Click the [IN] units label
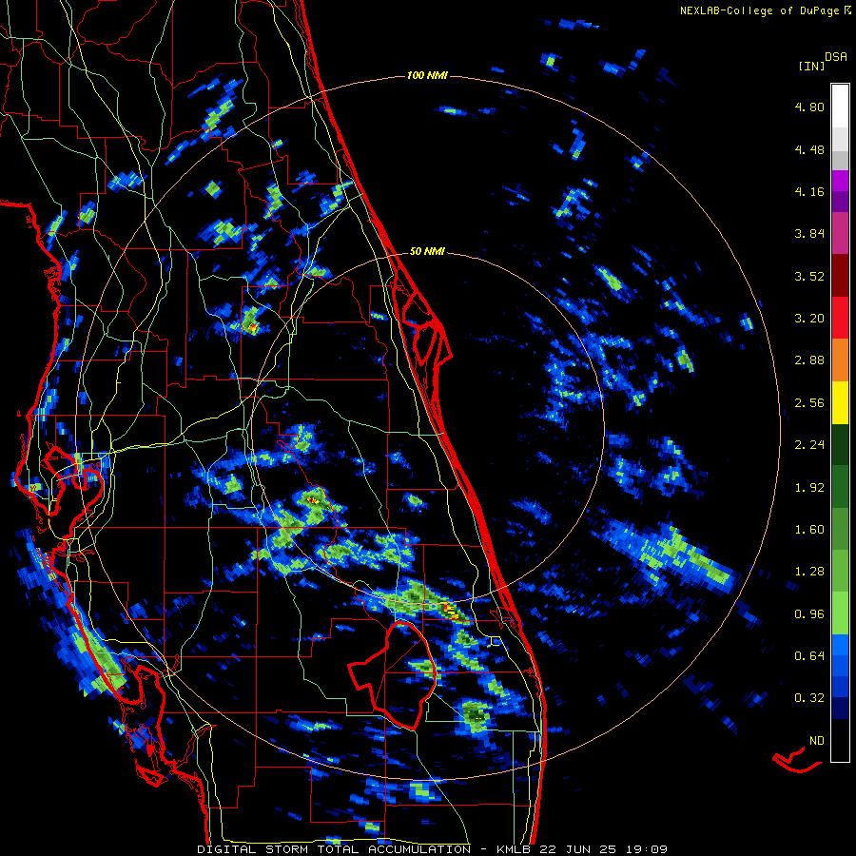Viewport: 856px width, 856px height. click(x=811, y=66)
